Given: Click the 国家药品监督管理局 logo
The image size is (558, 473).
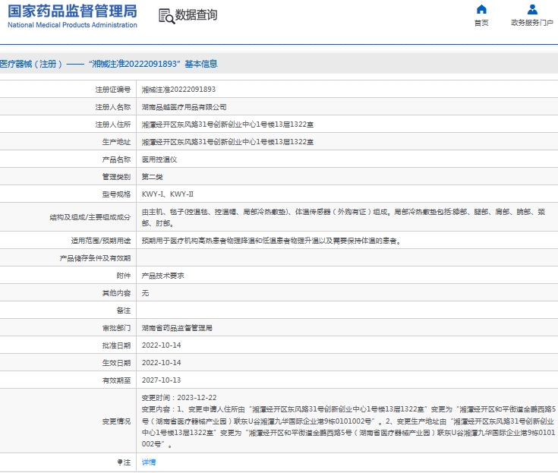Looking at the screenshot, I should tap(72, 11).
